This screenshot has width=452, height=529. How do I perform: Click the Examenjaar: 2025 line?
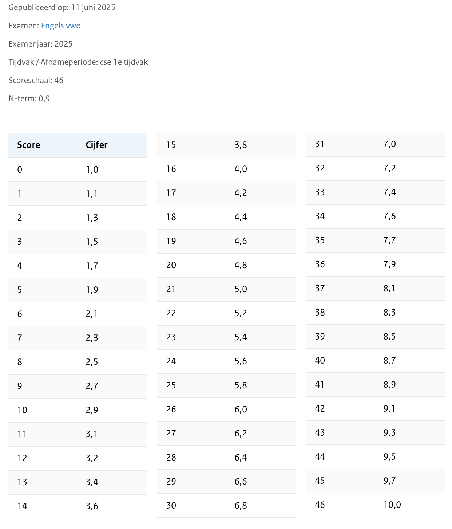40,44
